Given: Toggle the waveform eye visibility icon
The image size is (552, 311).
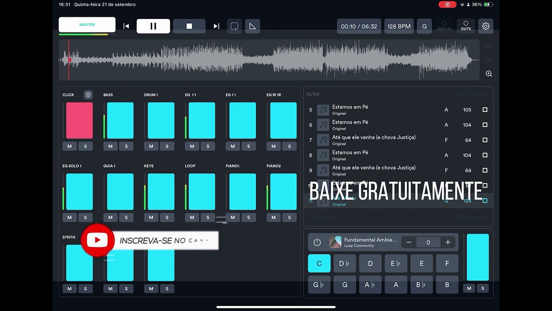Looking at the screenshot, I should (x=489, y=46).
